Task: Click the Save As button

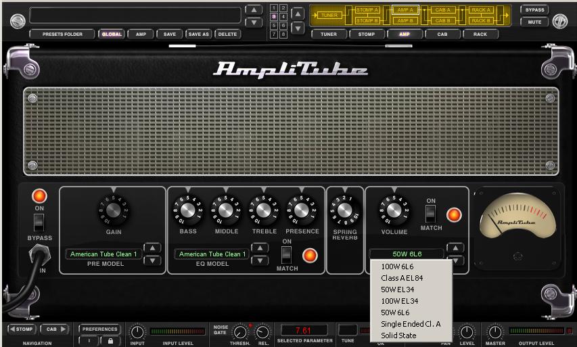Action: point(199,34)
